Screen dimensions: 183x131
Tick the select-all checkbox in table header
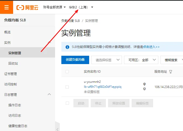(67, 72)
